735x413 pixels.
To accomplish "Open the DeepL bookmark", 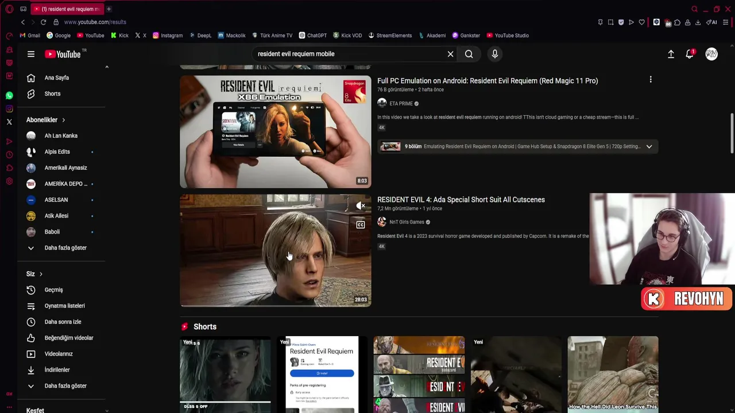I will [200, 36].
